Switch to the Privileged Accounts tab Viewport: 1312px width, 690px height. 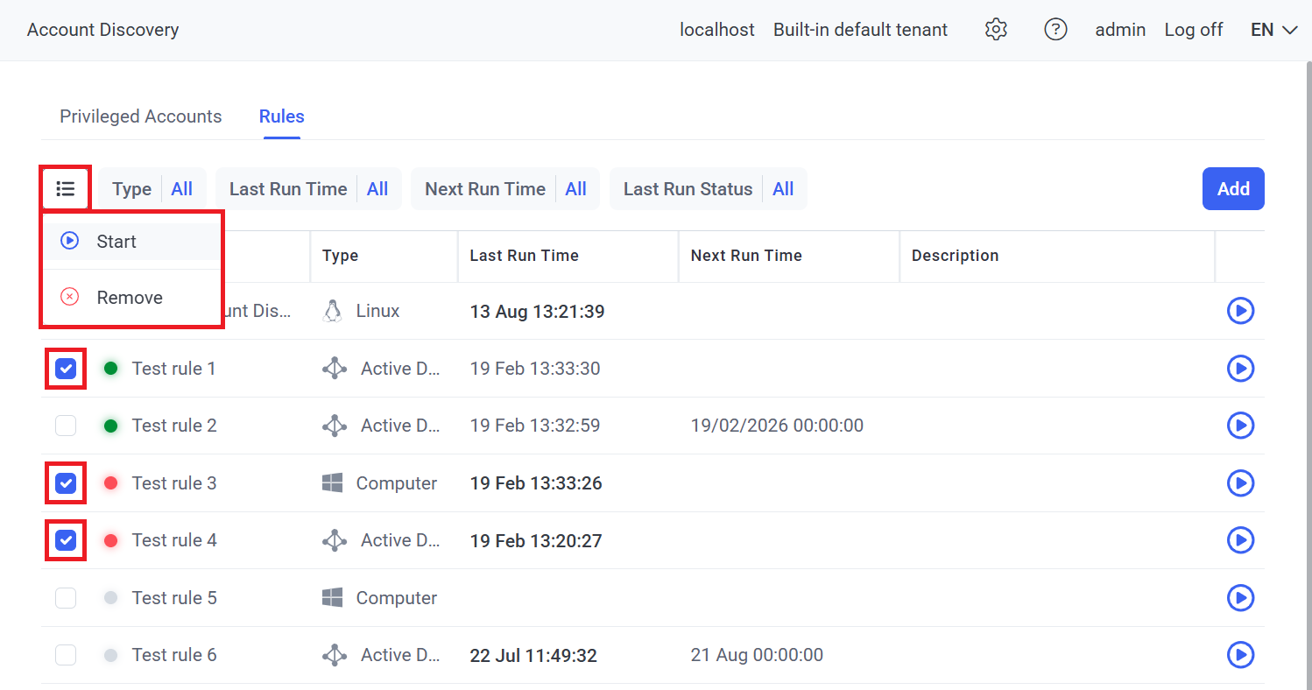(140, 116)
